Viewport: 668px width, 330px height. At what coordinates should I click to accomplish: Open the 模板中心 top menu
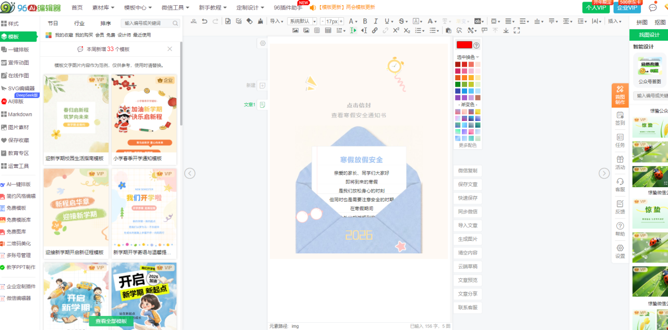click(x=138, y=7)
